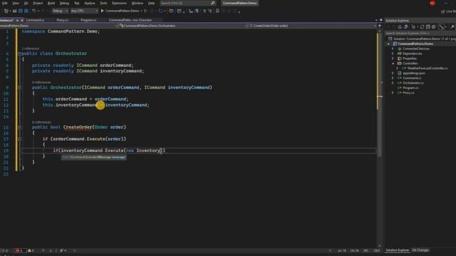Open the Window menu
The height and width of the screenshot is (256, 456).
(x=138, y=3)
